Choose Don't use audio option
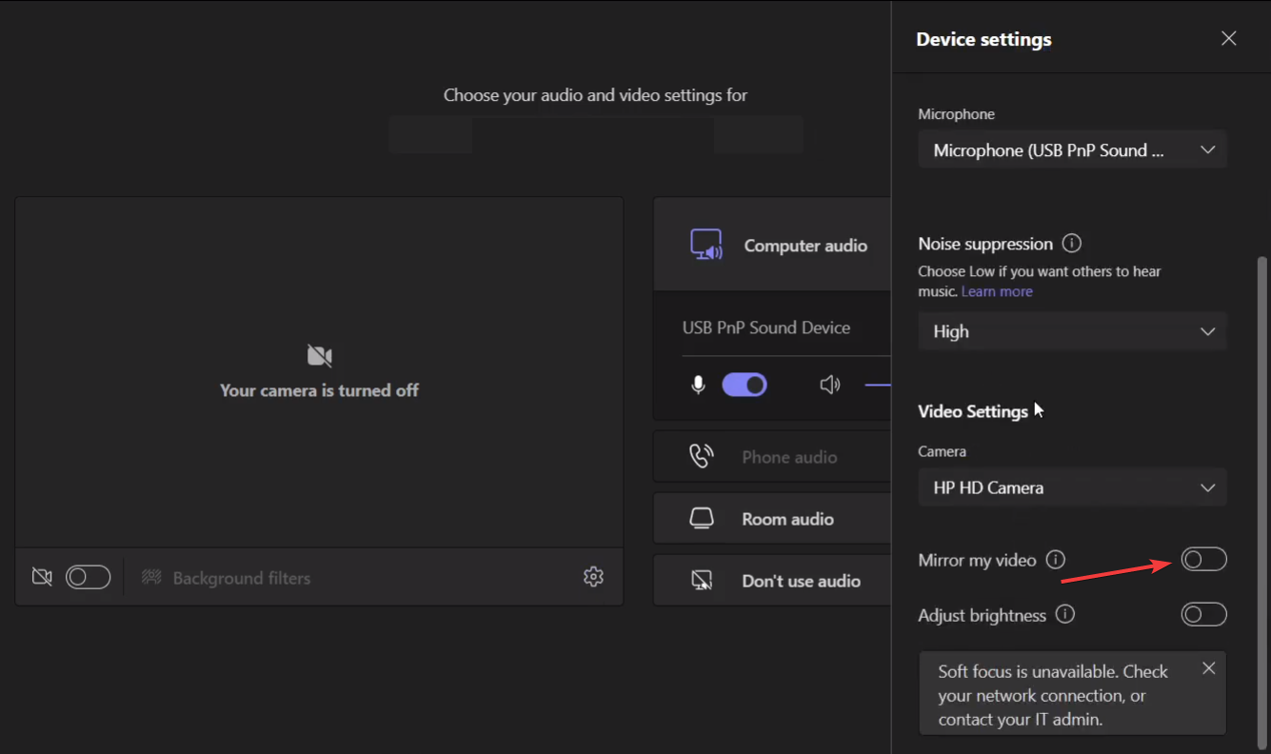The height and width of the screenshot is (754, 1271). coord(800,581)
